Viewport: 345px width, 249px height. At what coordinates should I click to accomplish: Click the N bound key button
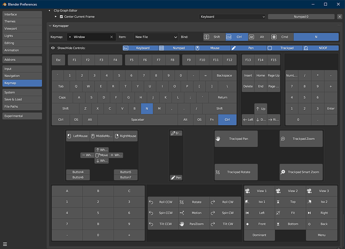pyautogui.click(x=316, y=37)
